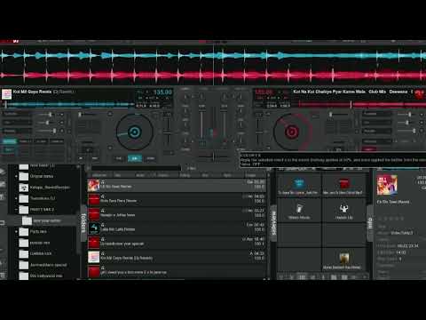Click the left deck title Koi Mil Gaya Remix

pyautogui.click(x=32, y=92)
